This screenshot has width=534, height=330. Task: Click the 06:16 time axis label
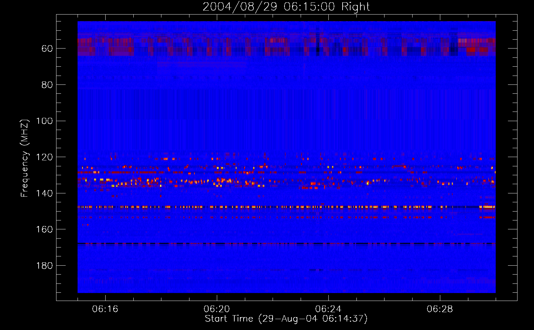[x=105, y=309]
